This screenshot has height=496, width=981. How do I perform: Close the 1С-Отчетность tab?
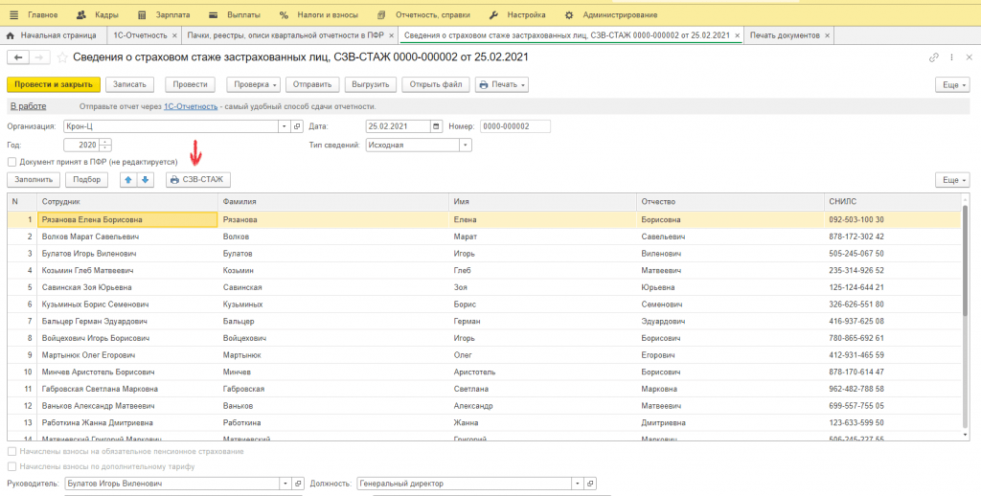[x=174, y=35]
